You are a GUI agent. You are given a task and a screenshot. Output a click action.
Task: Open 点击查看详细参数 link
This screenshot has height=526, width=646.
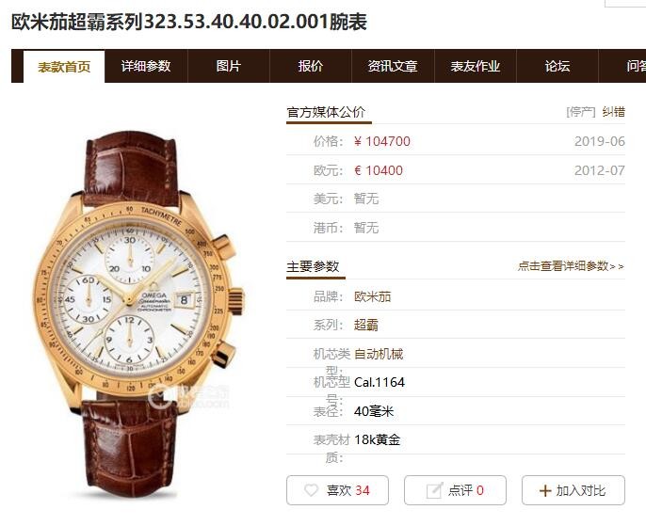pos(571,266)
